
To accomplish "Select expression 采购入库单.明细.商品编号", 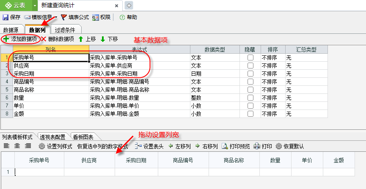I will [x=140, y=82].
